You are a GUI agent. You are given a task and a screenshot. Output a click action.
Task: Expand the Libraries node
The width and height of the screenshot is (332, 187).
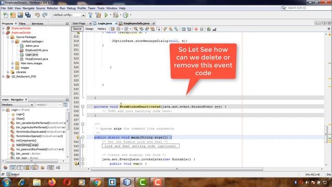(x=8, y=72)
